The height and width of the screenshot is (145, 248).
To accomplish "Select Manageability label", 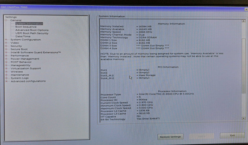I will tap(20, 65).
